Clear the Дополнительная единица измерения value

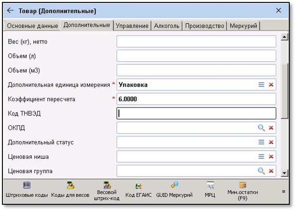(271, 84)
